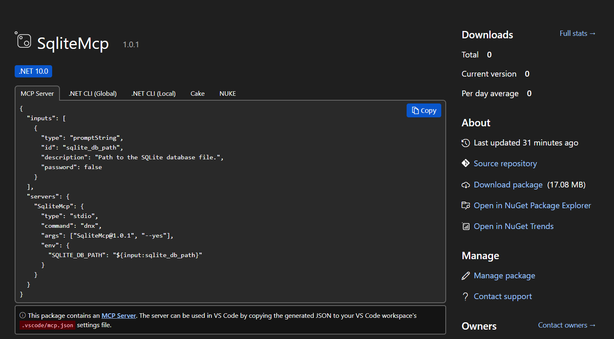
Task: Open Full stats for downloads
Action: click(577, 33)
